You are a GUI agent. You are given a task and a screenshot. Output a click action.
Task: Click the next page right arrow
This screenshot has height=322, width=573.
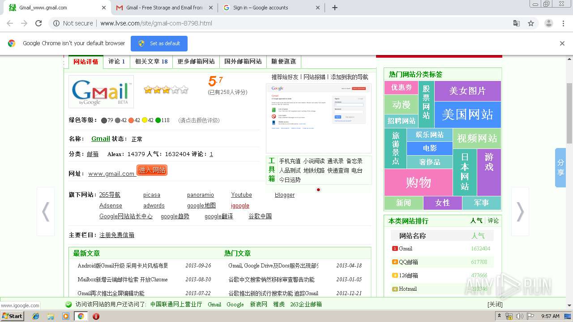[520, 212]
